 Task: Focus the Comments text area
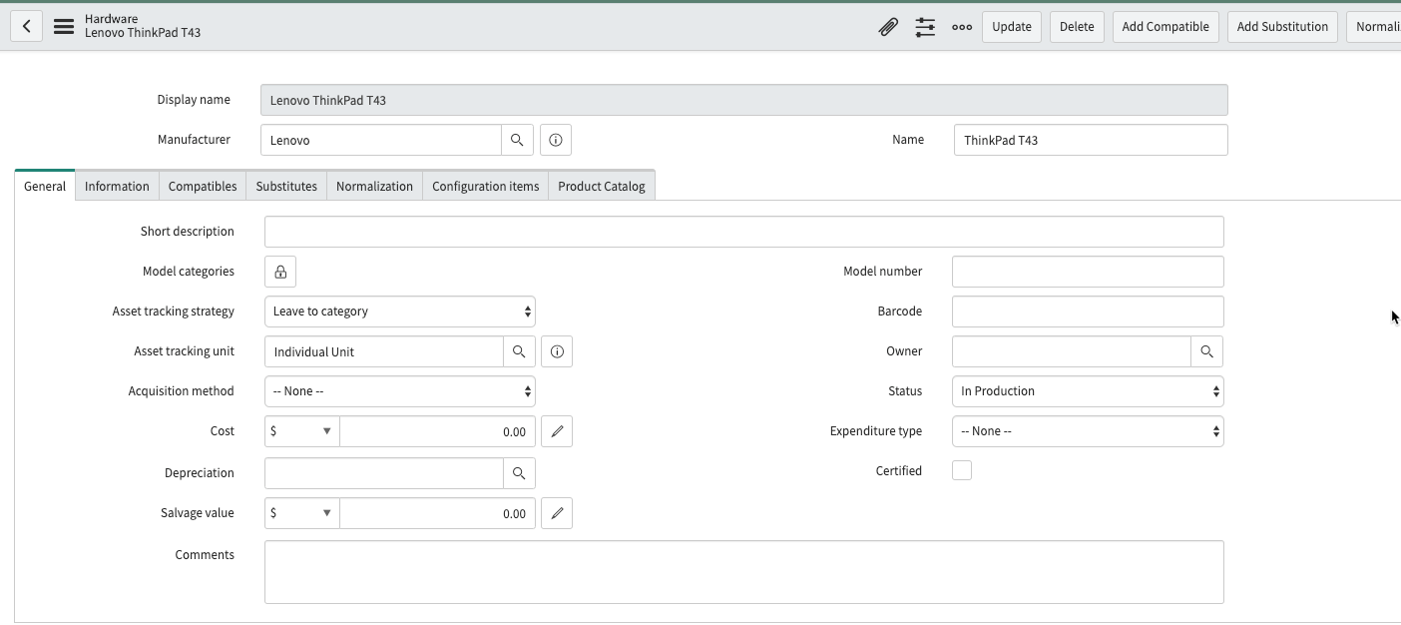click(743, 572)
